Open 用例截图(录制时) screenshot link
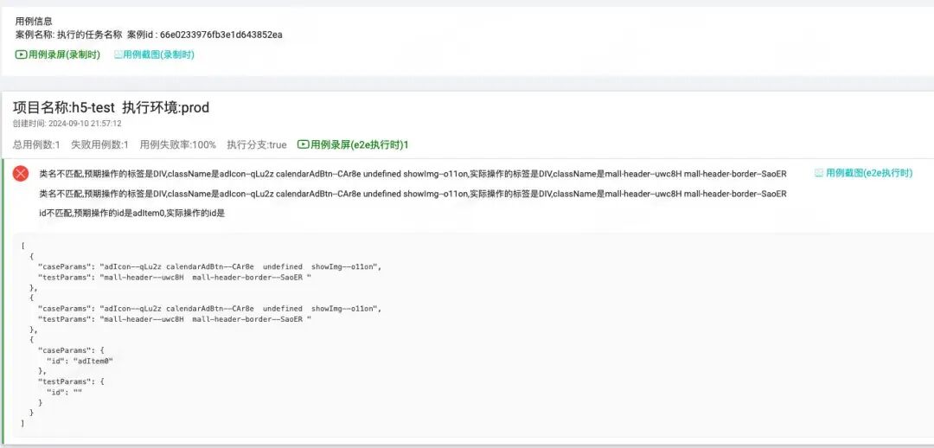Image resolution: width=934 pixels, height=448 pixels. click(154, 54)
